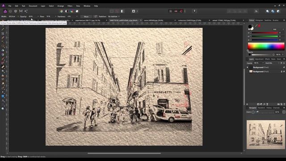Screen dimensions: 286x161
Task: Delete layer using trash icon
Action: pos(284,104)
